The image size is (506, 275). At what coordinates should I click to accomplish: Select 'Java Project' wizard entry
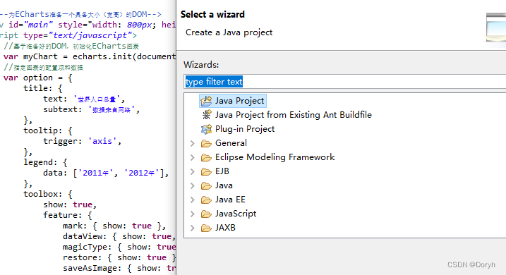239,101
